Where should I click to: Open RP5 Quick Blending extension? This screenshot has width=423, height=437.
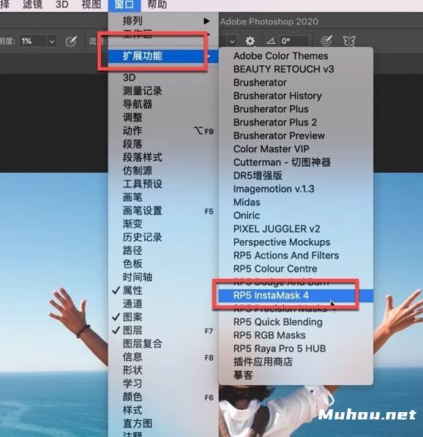[296, 322]
